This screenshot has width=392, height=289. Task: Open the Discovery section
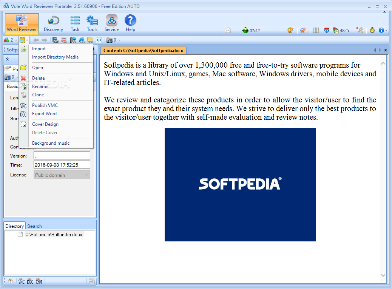click(53, 23)
